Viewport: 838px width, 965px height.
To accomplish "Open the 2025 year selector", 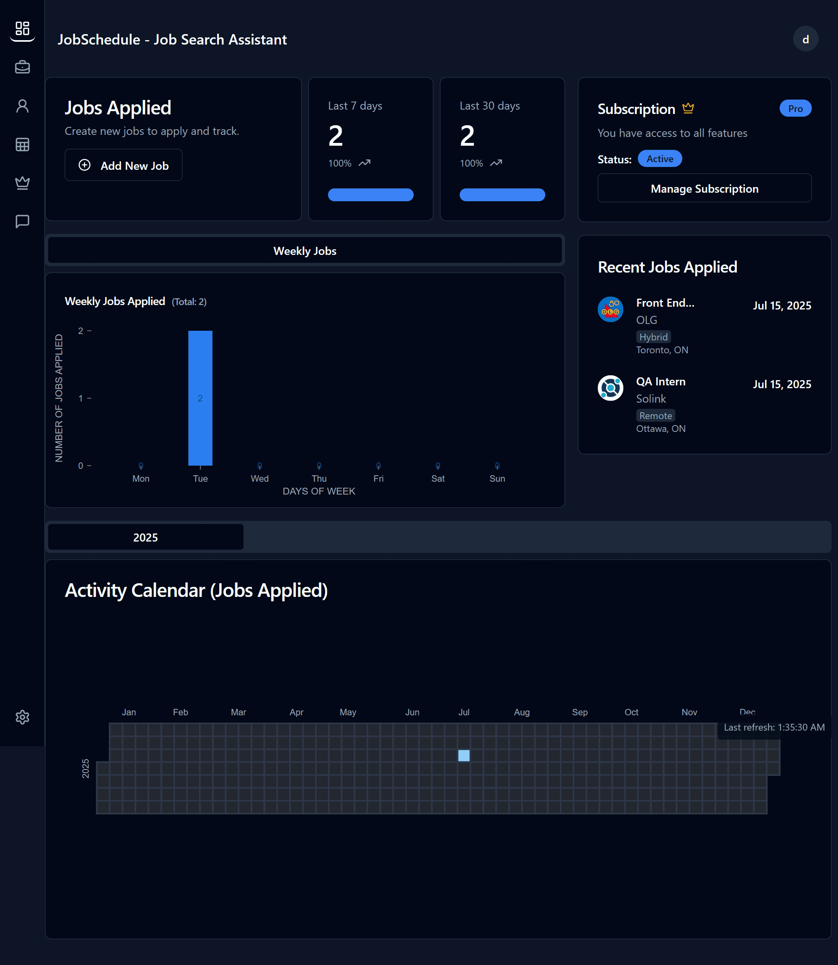I will [x=145, y=537].
